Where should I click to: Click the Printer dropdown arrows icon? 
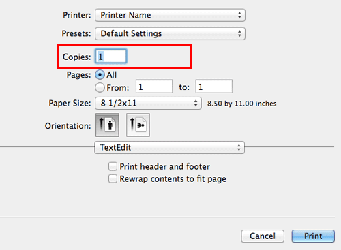[239, 15]
